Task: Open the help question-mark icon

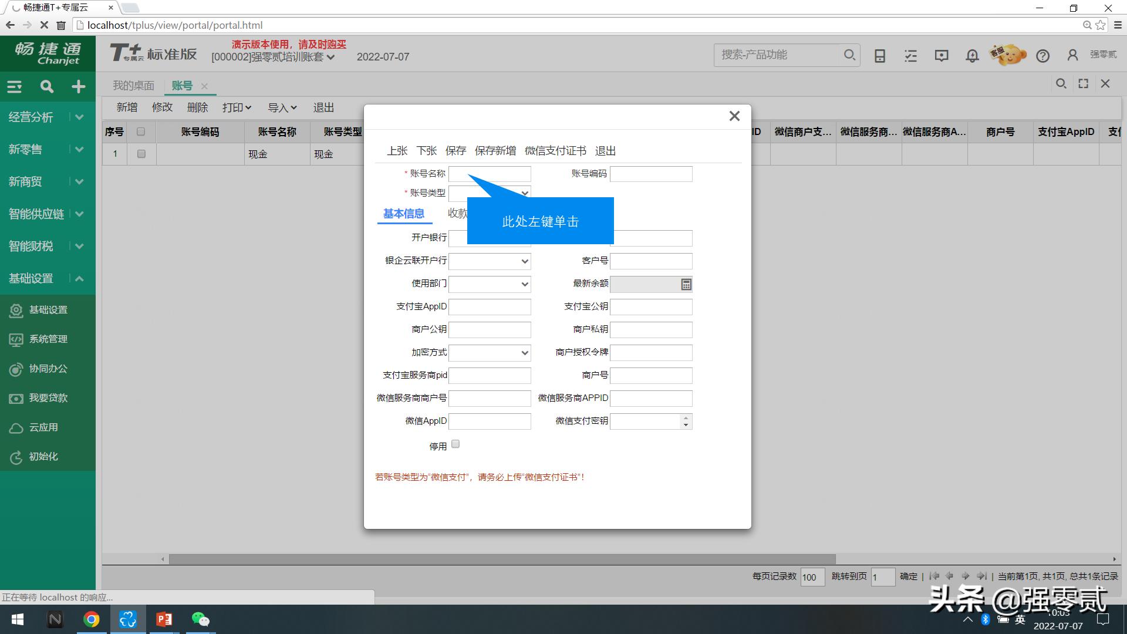Action: point(1043,55)
